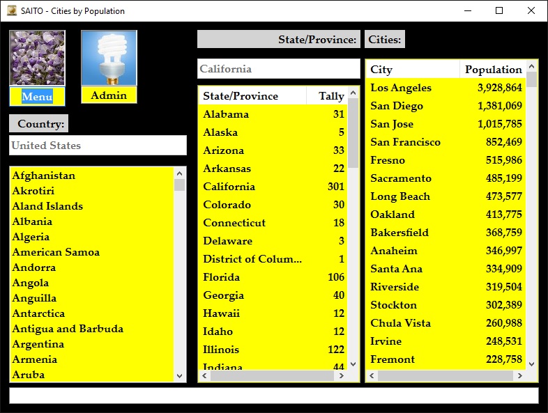Sort by the Tally column header
Image resolution: width=548 pixels, height=413 pixels.
[x=330, y=96]
